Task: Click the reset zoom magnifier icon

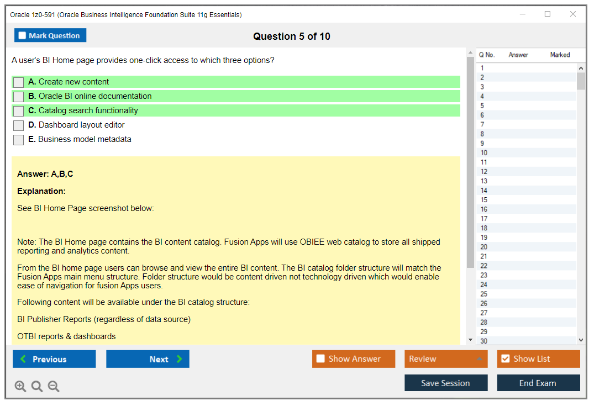Action: pyautogui.click(x=37, y=386)
